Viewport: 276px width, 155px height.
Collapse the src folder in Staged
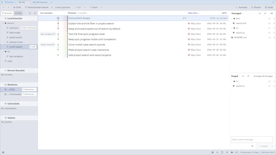coord(232,81)
